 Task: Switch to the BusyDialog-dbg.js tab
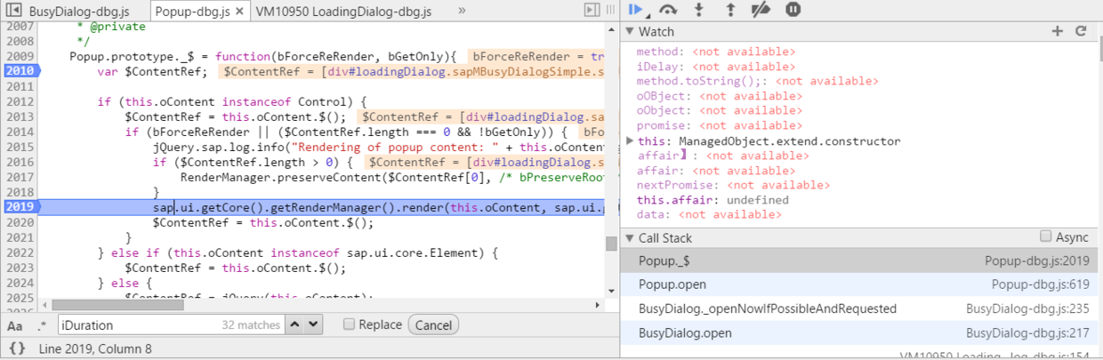point(78,12)
